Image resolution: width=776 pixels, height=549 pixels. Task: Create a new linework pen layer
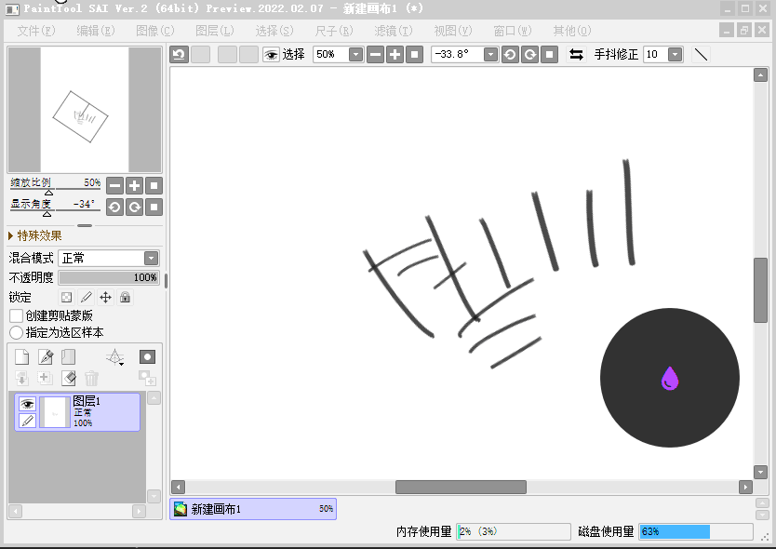46,357
